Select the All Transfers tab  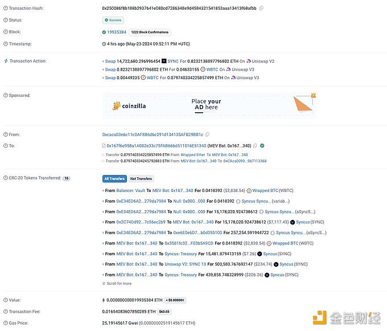114,178
